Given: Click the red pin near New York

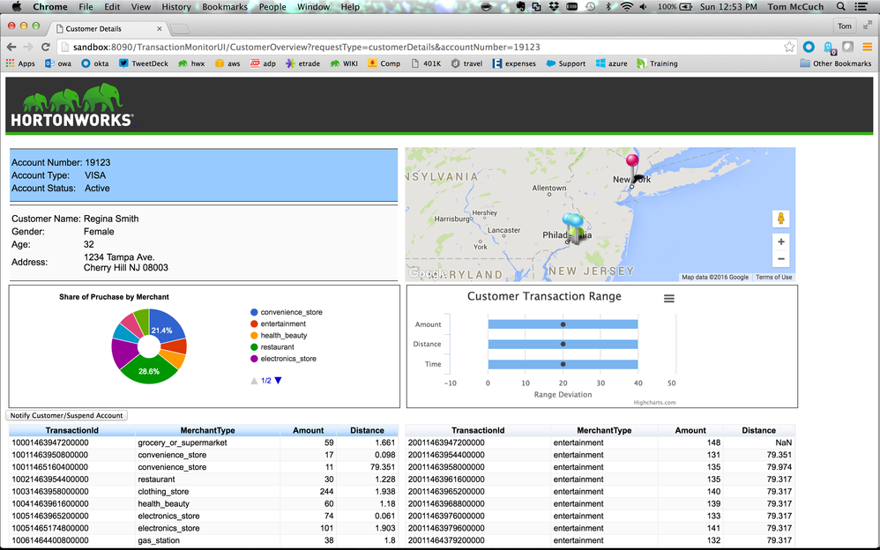Looking at the screenshot, I should pos(631,162).
